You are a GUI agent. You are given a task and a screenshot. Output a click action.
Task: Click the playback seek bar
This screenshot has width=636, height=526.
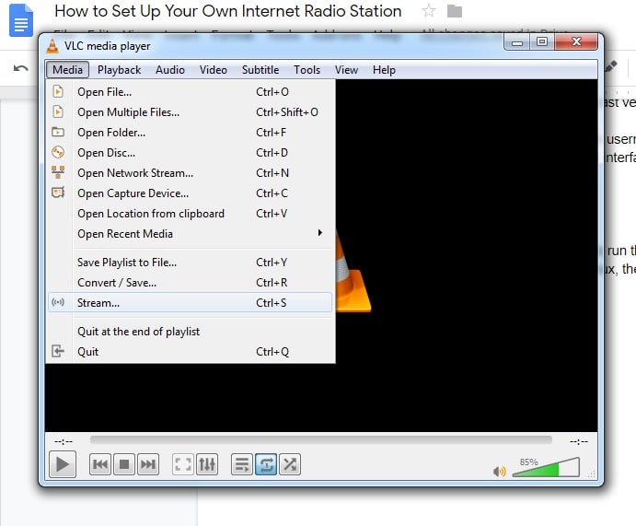321,440
